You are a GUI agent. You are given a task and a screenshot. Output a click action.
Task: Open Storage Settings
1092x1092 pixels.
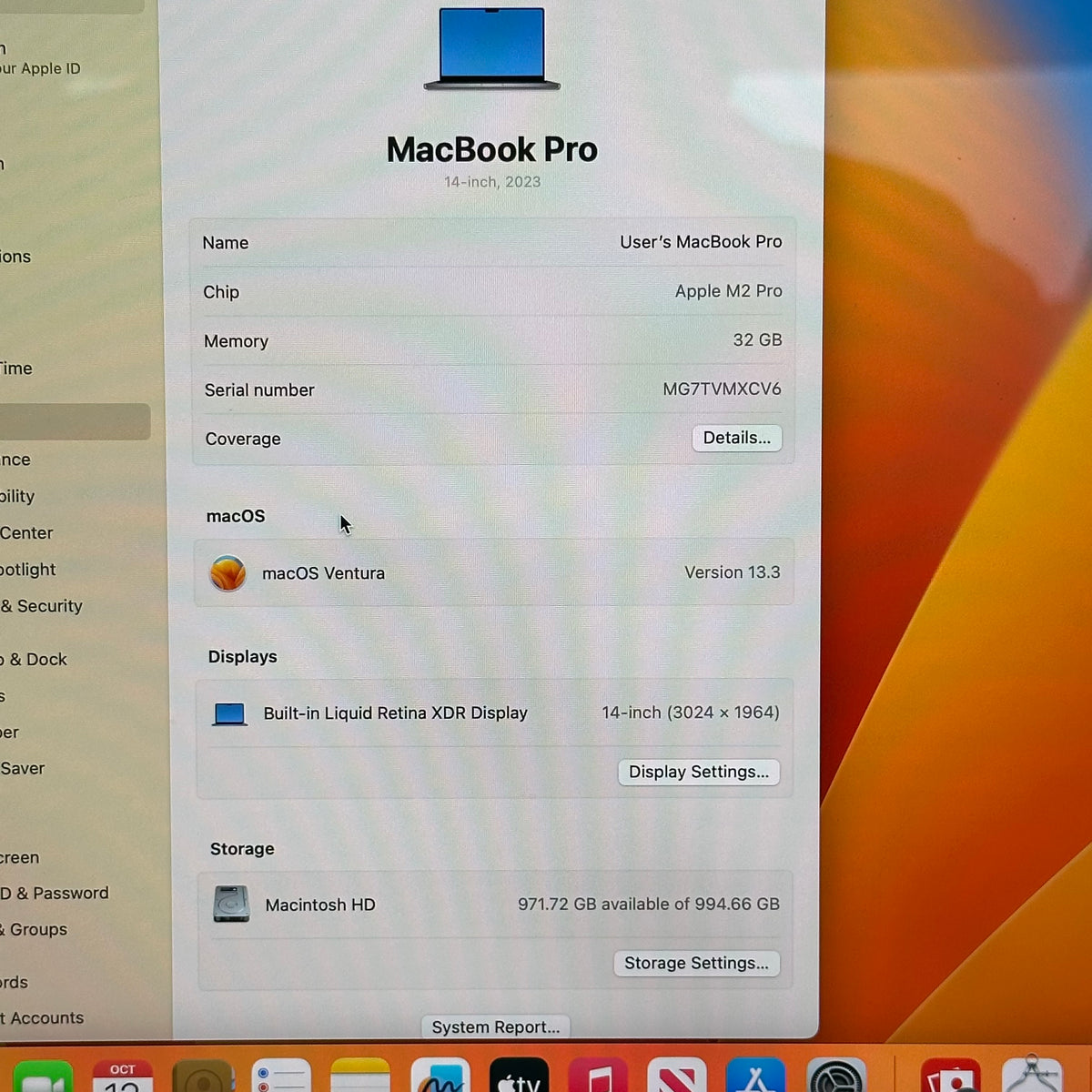tap(696, 963)
